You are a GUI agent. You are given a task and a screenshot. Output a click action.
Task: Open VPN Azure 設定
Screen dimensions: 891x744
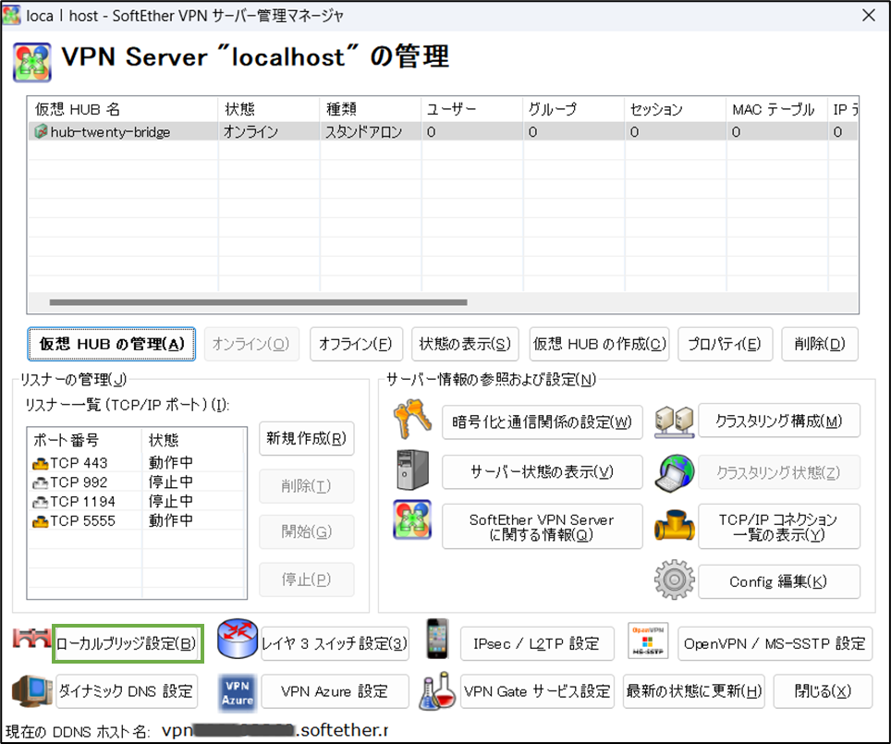click(x=335, y=691)
